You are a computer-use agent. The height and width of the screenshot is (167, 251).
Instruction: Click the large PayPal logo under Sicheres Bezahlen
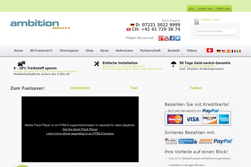click(x=223, y=141)
